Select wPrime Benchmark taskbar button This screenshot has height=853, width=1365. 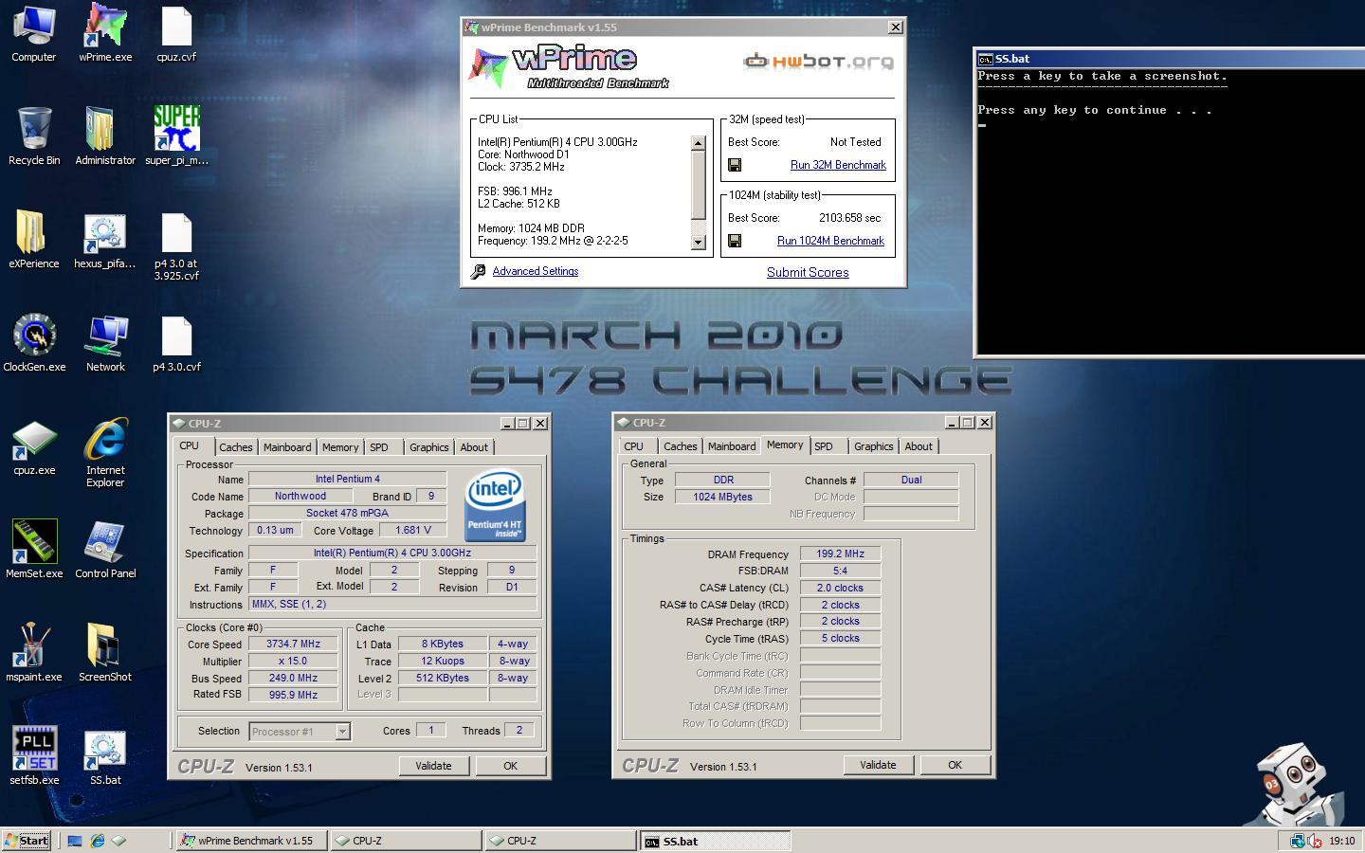(251, 841)
